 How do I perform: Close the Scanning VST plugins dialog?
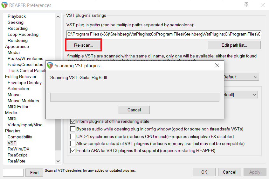click(x=217, y=65)
